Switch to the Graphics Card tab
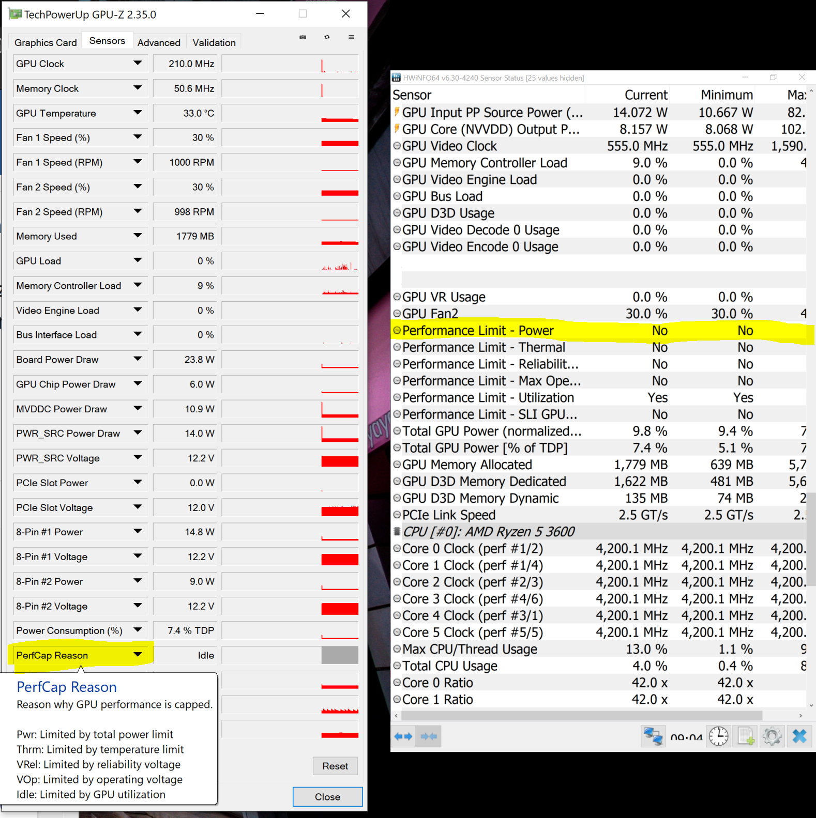816x818 pixels. (x=46, y=42)
